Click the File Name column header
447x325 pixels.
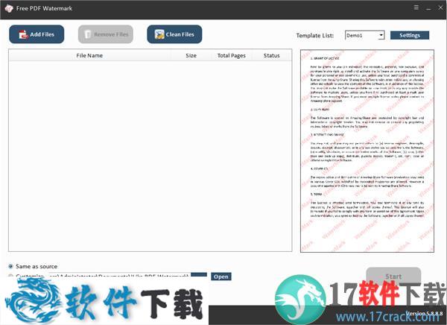coord(89,55)
